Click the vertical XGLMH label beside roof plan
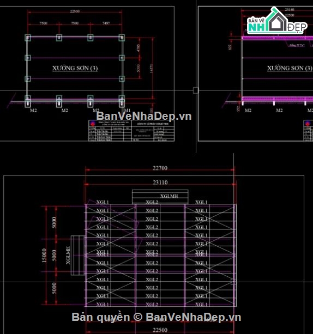Image resolution: width=313 pixels, height=334 pixels. click(68, 255)
